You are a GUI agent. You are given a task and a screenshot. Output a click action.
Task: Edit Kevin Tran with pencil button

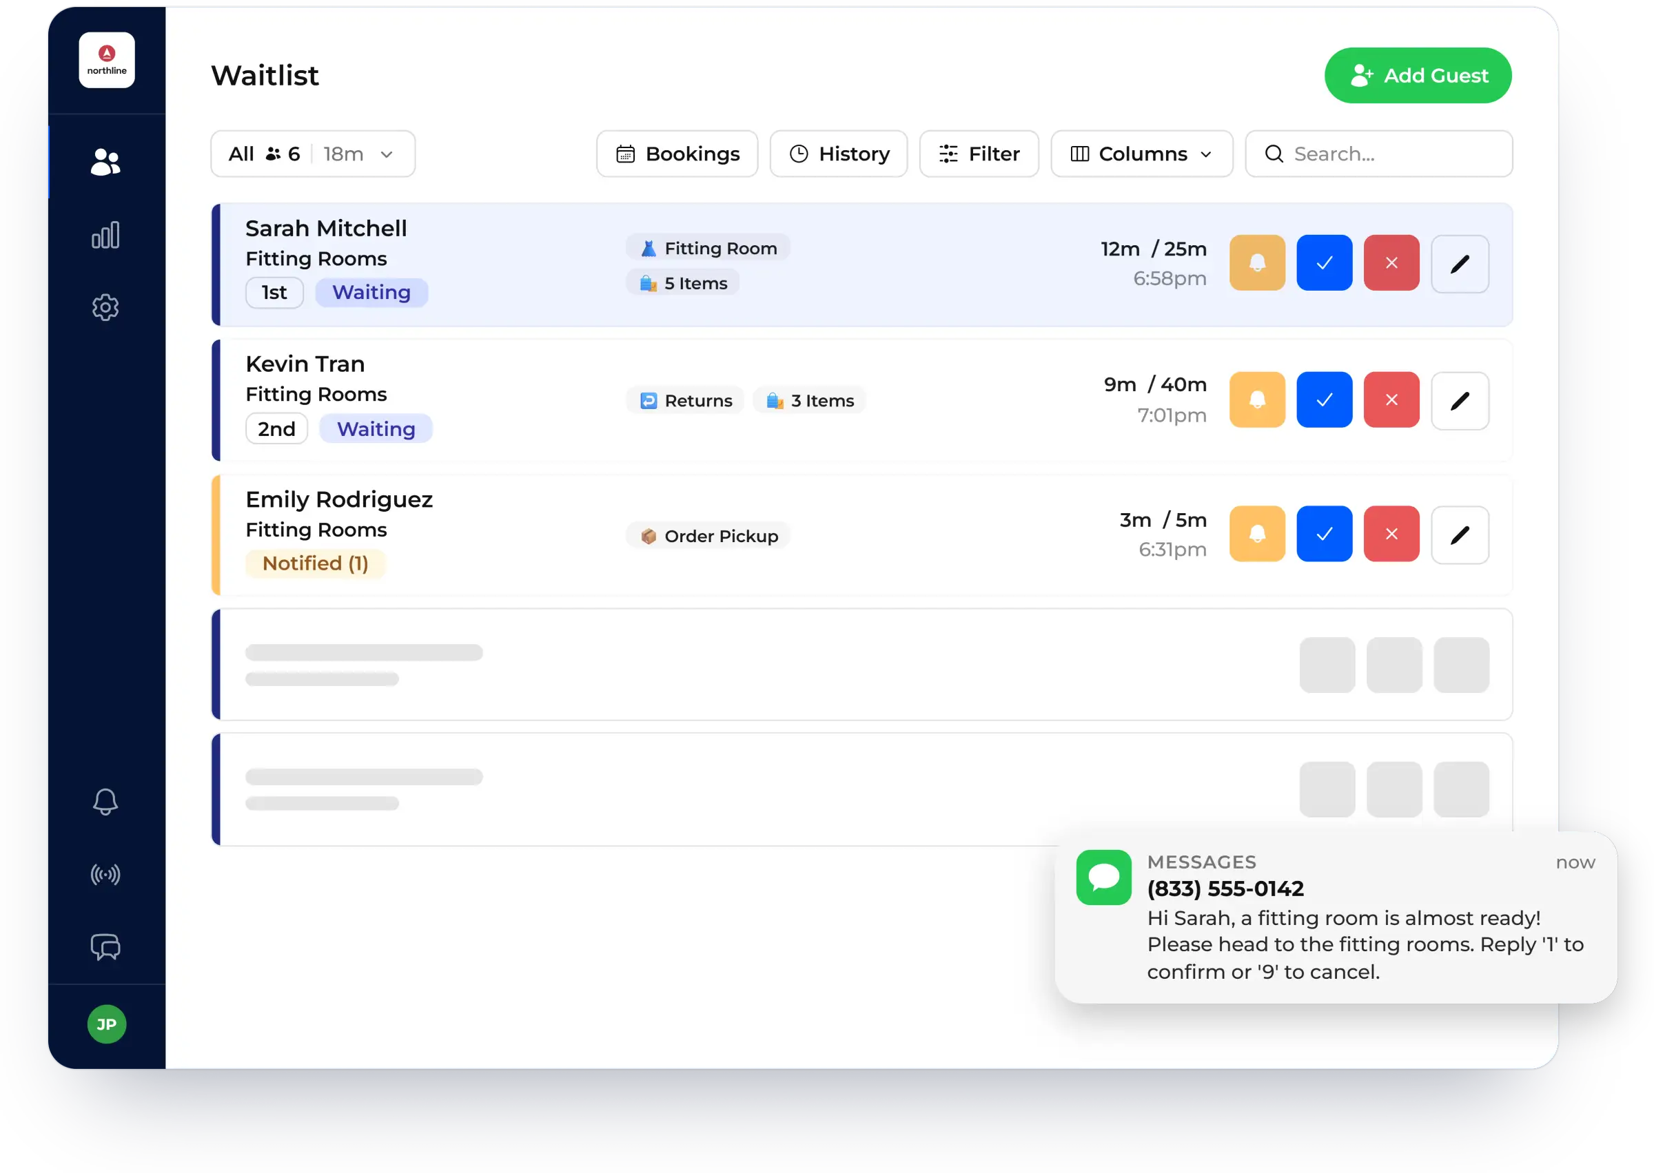[x=1460, y=401]
